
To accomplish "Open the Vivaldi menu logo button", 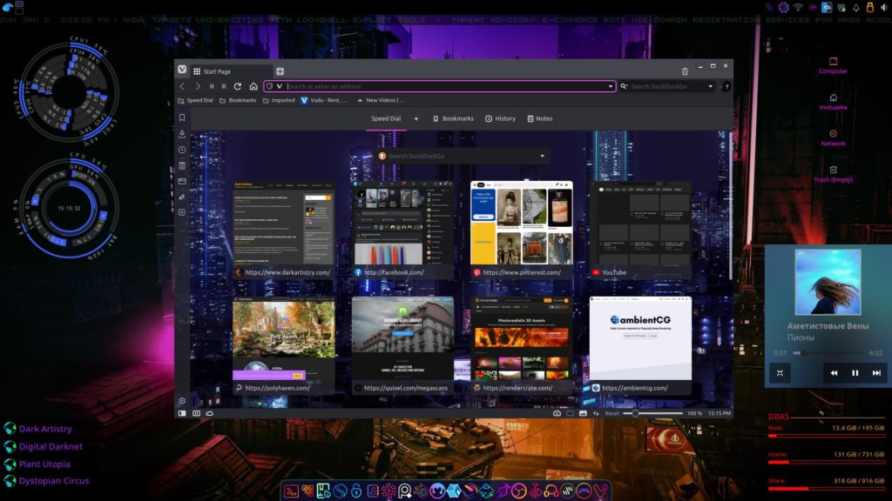I will (182, 70).
